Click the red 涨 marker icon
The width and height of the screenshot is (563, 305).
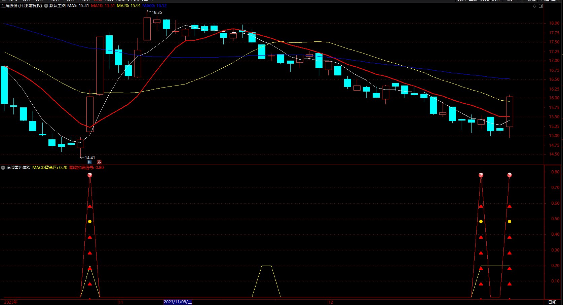point(99,162)
